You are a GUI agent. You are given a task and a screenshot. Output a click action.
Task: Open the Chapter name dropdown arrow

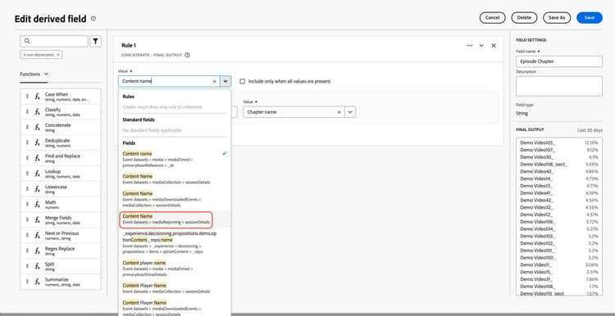[x=350, y=112]
